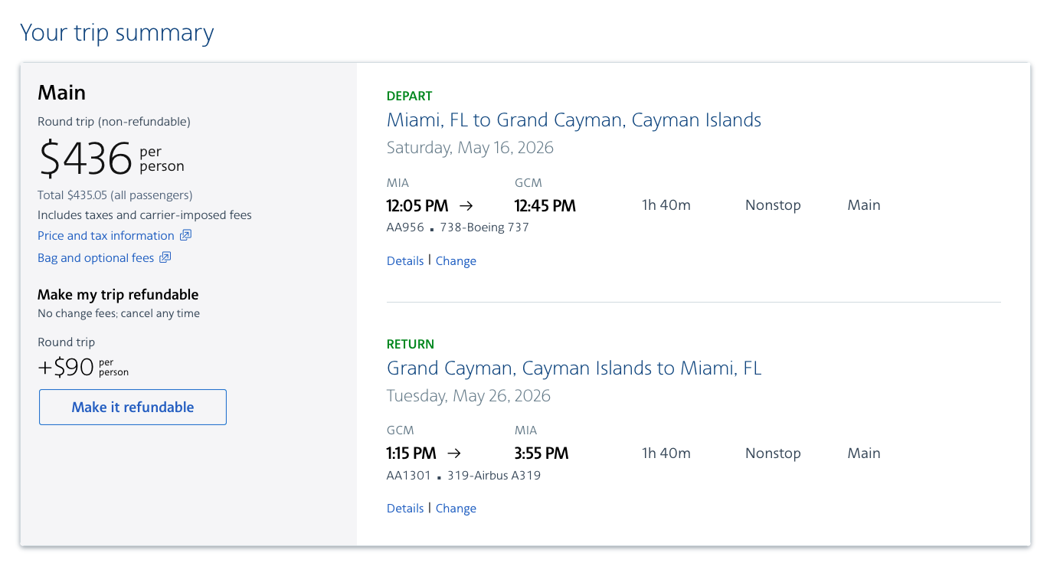Viewport: 1047px width, 563px height.
Task: Click the external link icon beside Price and tax information
Action: coord(186,235)
